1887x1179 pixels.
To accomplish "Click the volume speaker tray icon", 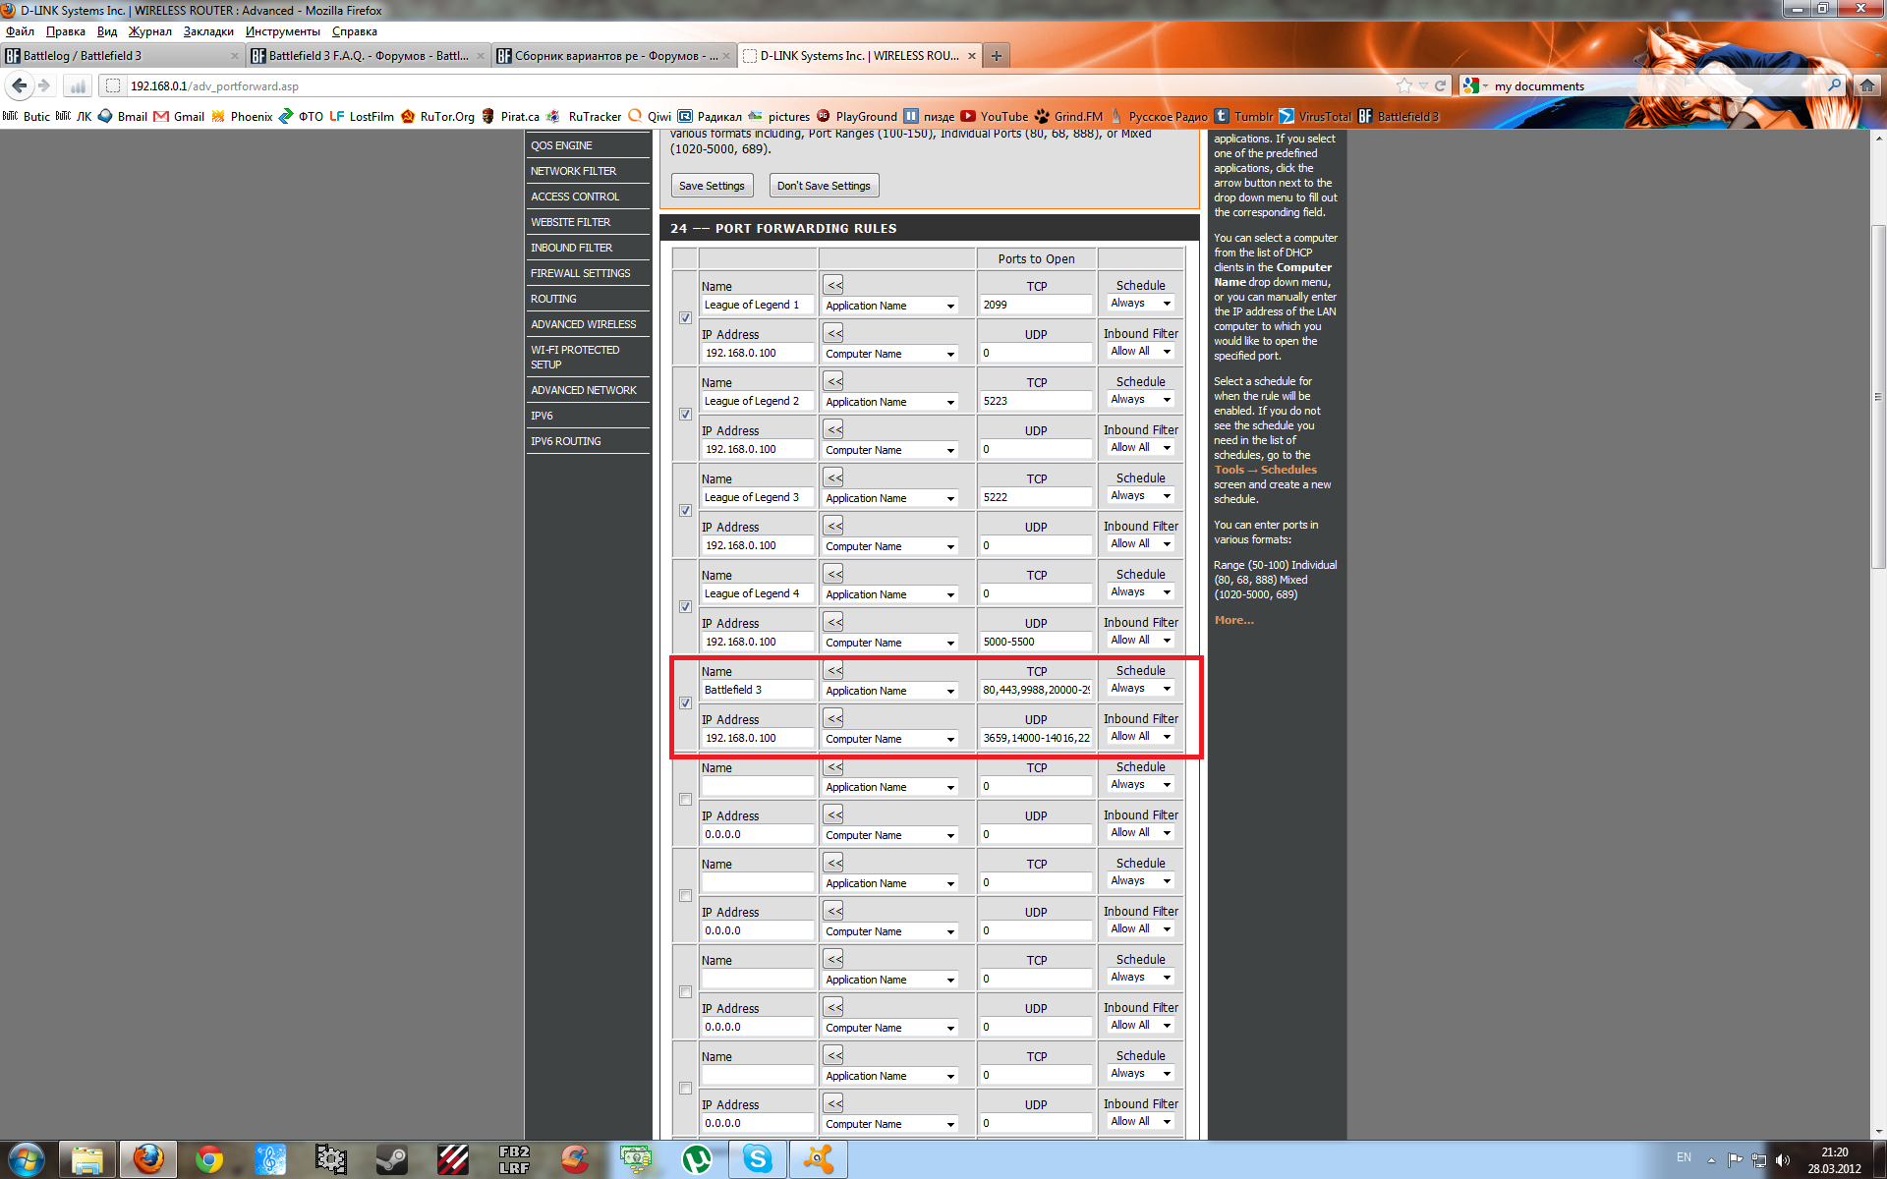I will point(1783,1160).
